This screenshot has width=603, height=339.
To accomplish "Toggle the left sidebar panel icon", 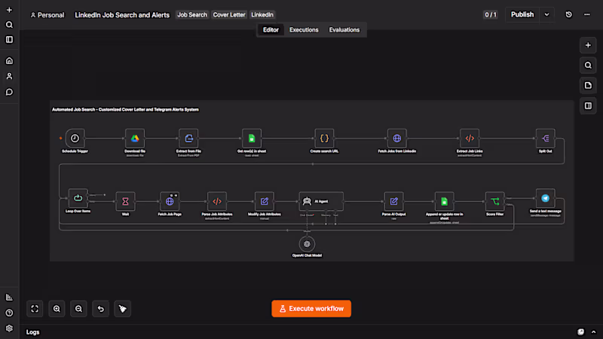I will (x=9, y=40).
